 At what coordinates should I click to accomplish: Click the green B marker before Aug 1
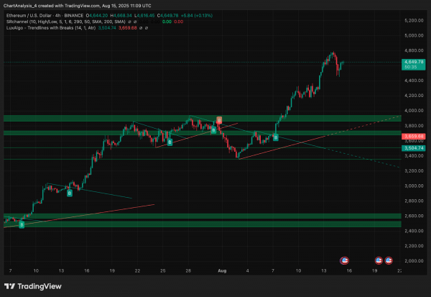(x=213, y=130)
